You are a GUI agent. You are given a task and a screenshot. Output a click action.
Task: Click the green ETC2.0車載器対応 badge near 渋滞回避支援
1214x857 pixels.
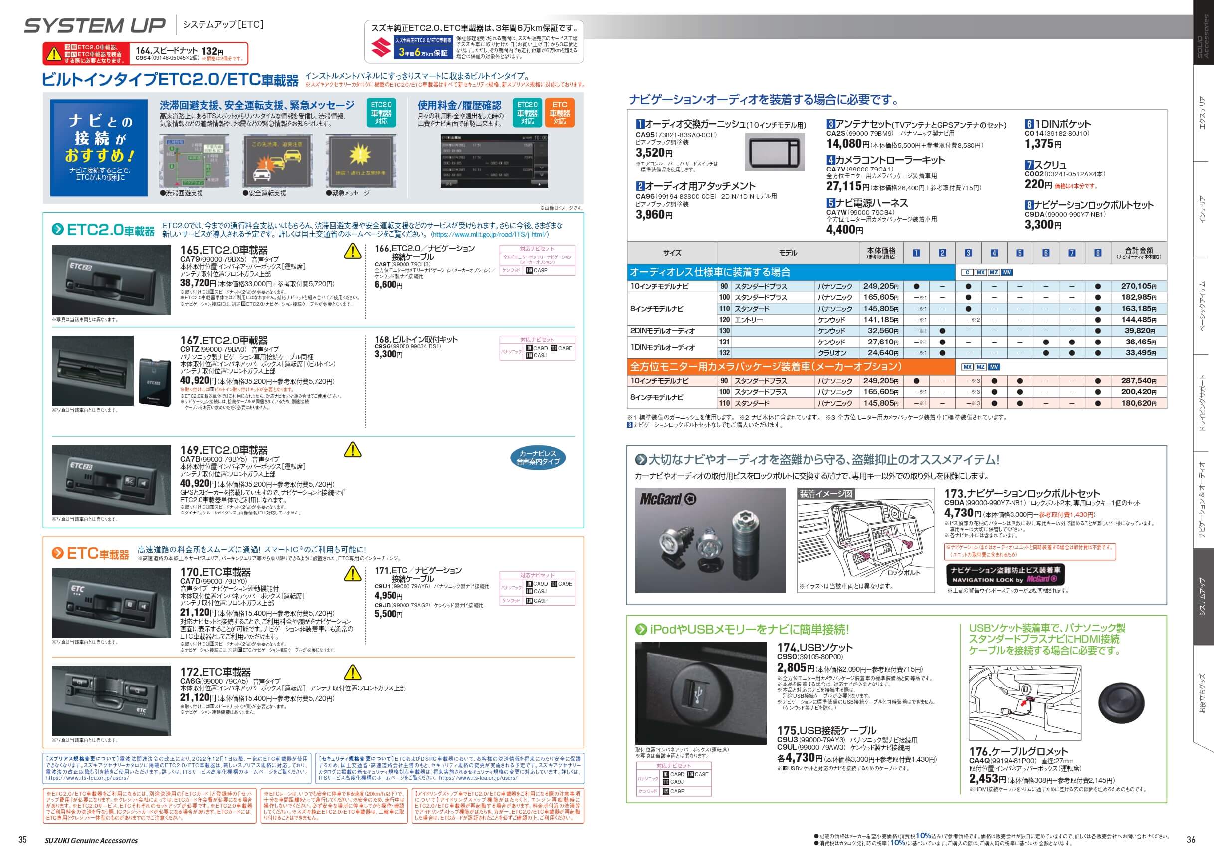click(381, 113)
